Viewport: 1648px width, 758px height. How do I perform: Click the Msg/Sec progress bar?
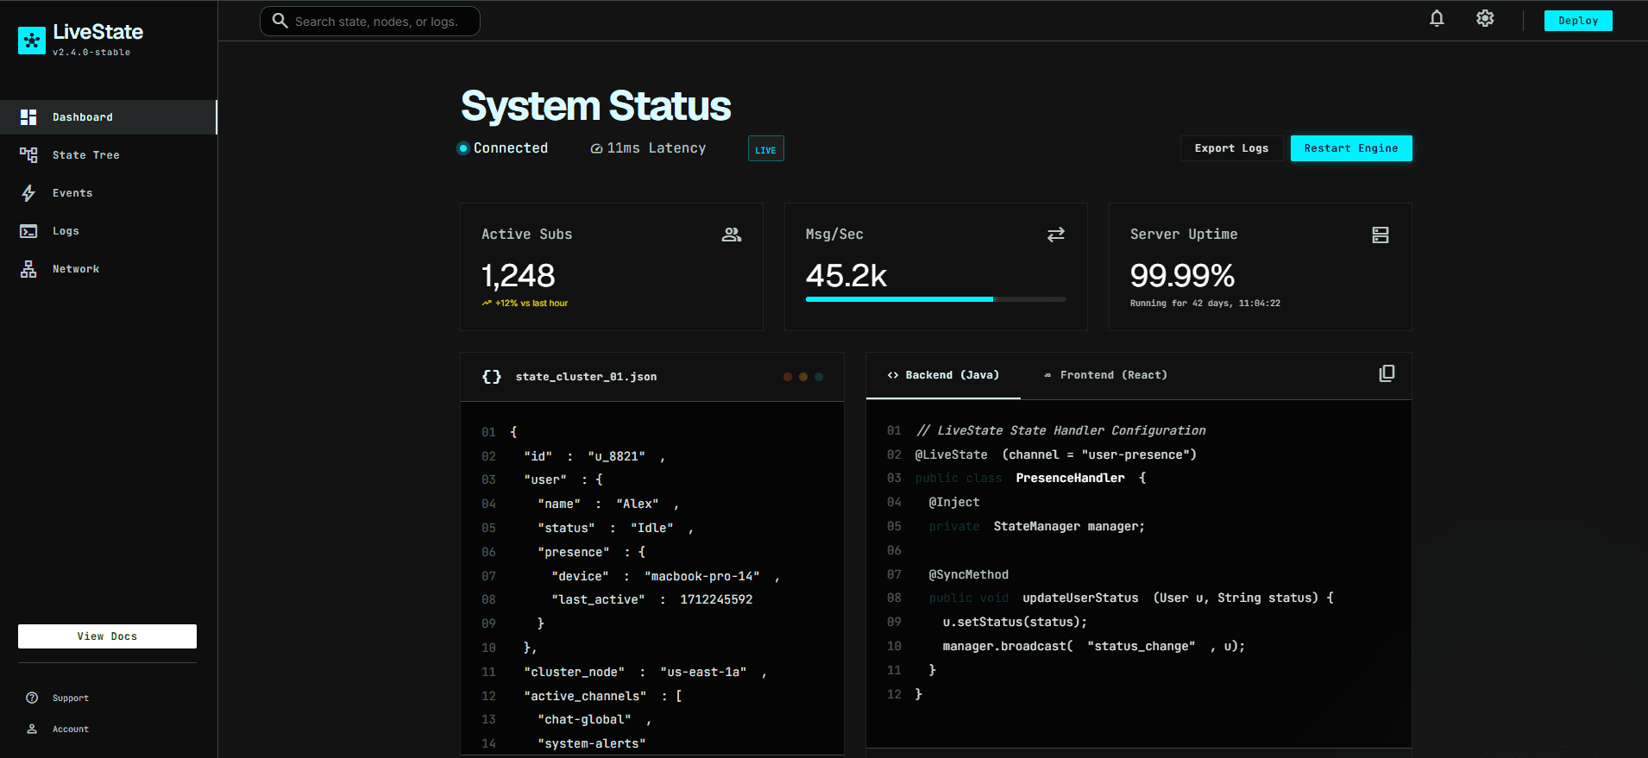click(936, 299)
